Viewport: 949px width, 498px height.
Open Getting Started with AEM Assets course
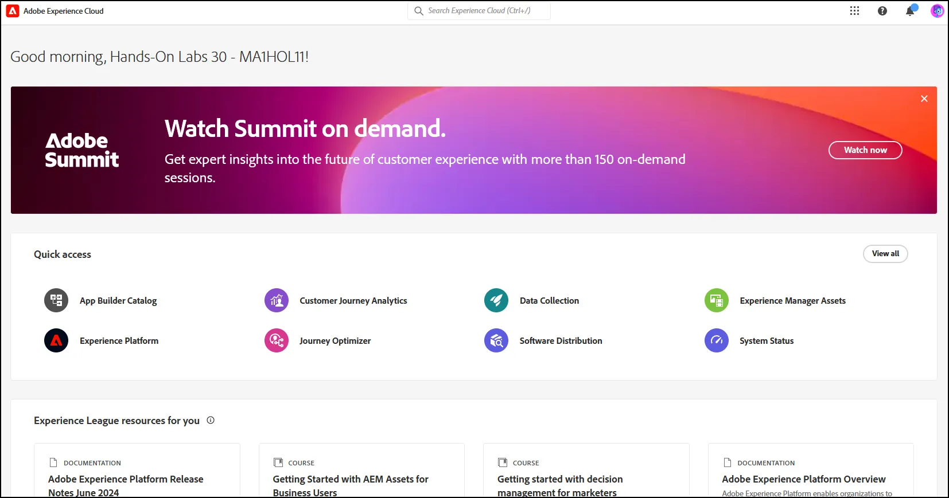(361, 470)
